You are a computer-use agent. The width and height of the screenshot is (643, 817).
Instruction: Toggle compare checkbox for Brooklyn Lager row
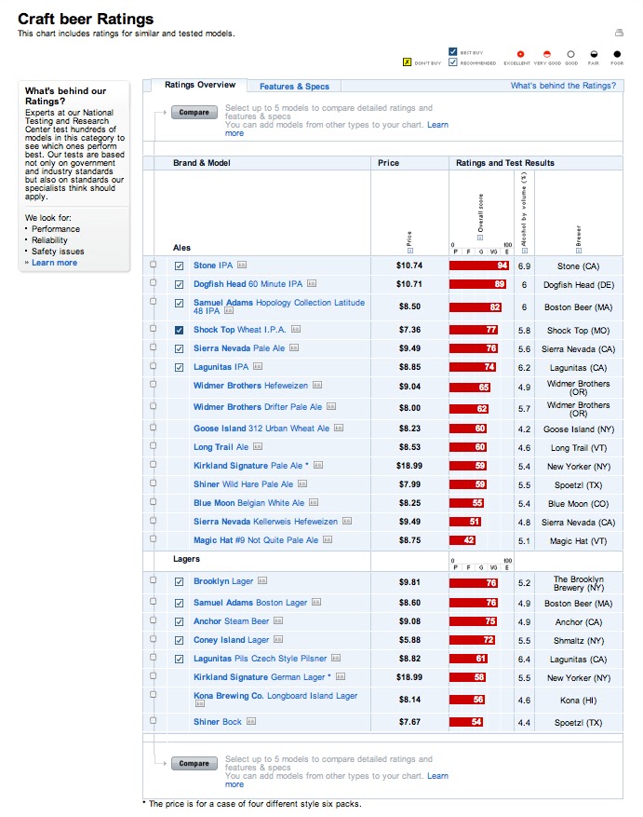pos(153,580)
